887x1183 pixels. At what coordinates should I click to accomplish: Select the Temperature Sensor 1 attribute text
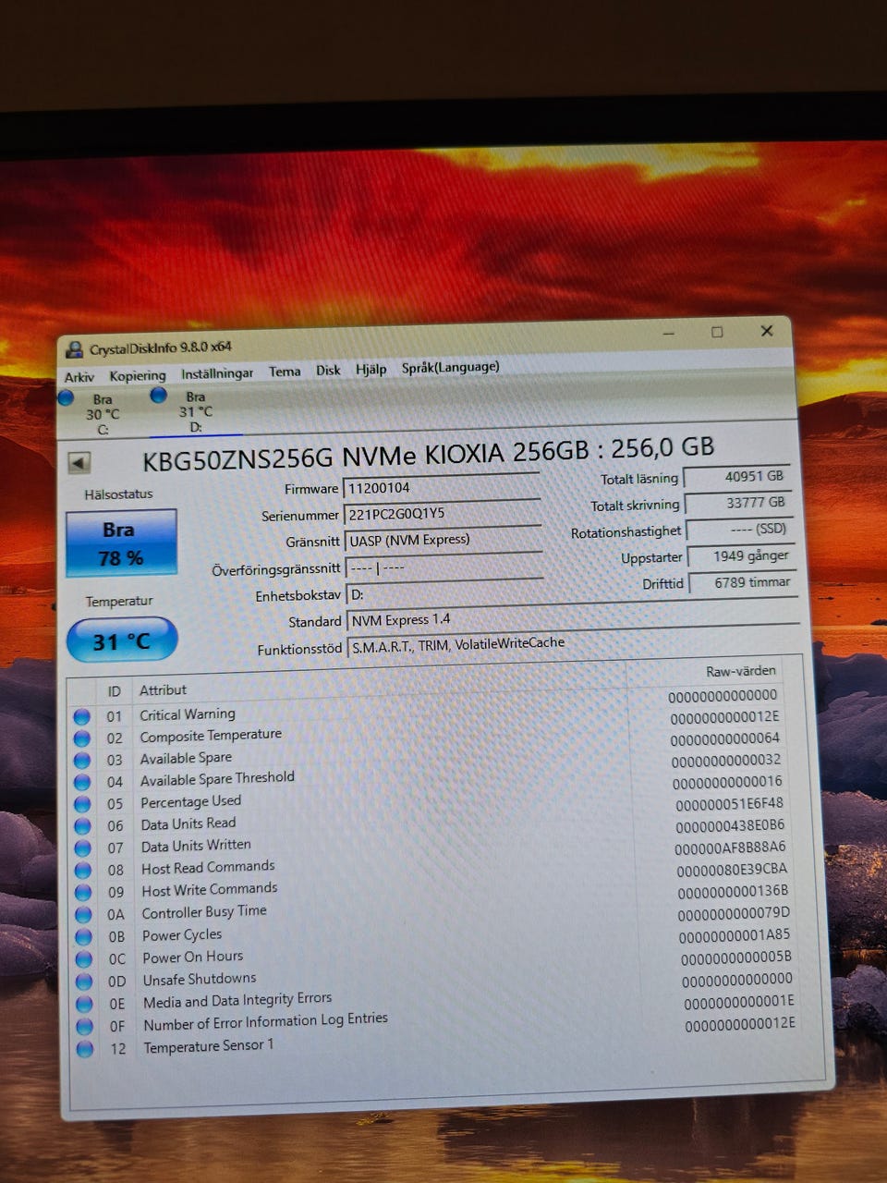[209, 1046]
